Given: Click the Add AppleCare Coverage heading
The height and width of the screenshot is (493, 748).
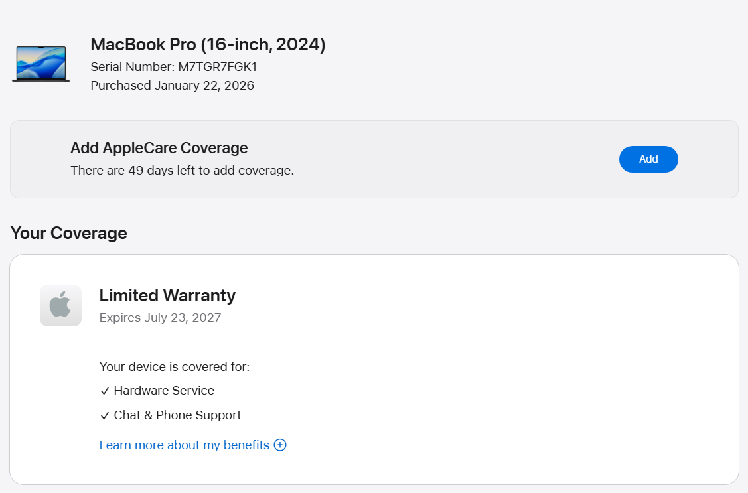Looking at the screenshot, I should [159, 148].
